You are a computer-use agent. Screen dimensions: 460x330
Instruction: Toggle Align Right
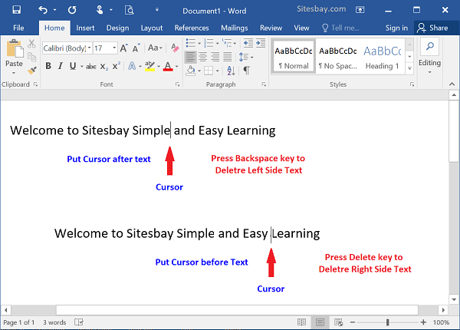pos(215,57)
